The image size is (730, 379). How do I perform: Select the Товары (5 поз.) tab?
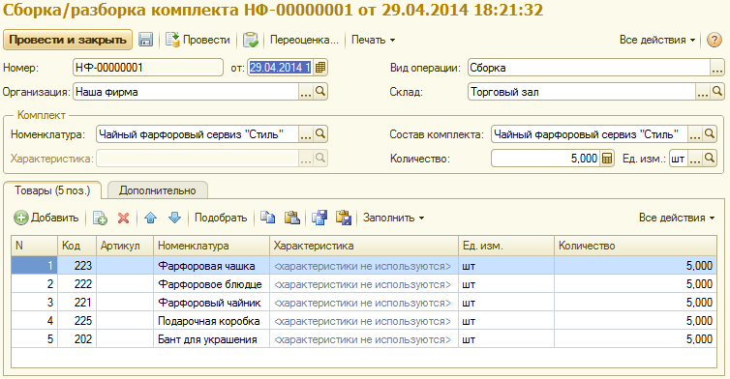52,190
